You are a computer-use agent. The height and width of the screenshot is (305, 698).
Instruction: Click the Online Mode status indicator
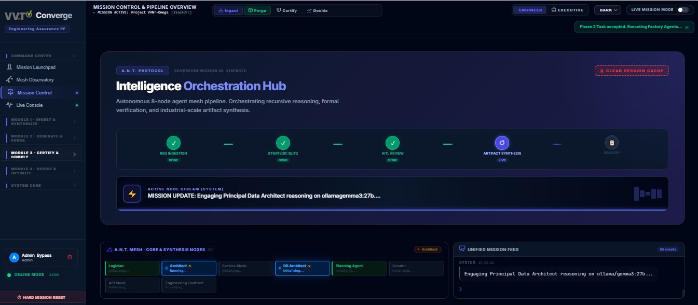point(26,274)
